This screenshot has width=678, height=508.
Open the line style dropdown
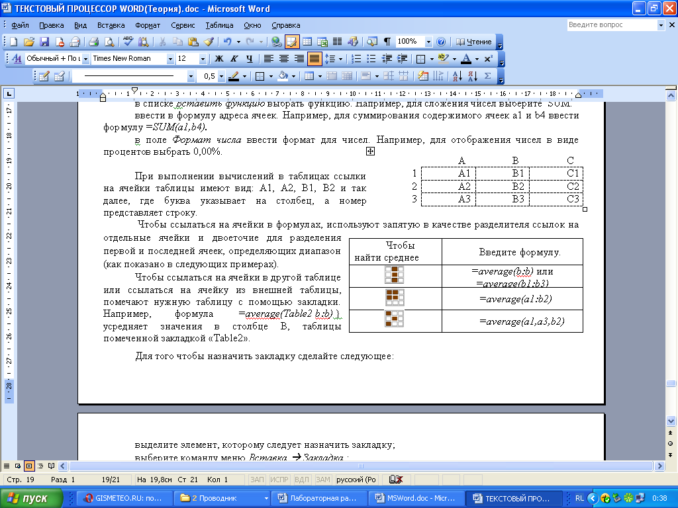tap(191, 76)
